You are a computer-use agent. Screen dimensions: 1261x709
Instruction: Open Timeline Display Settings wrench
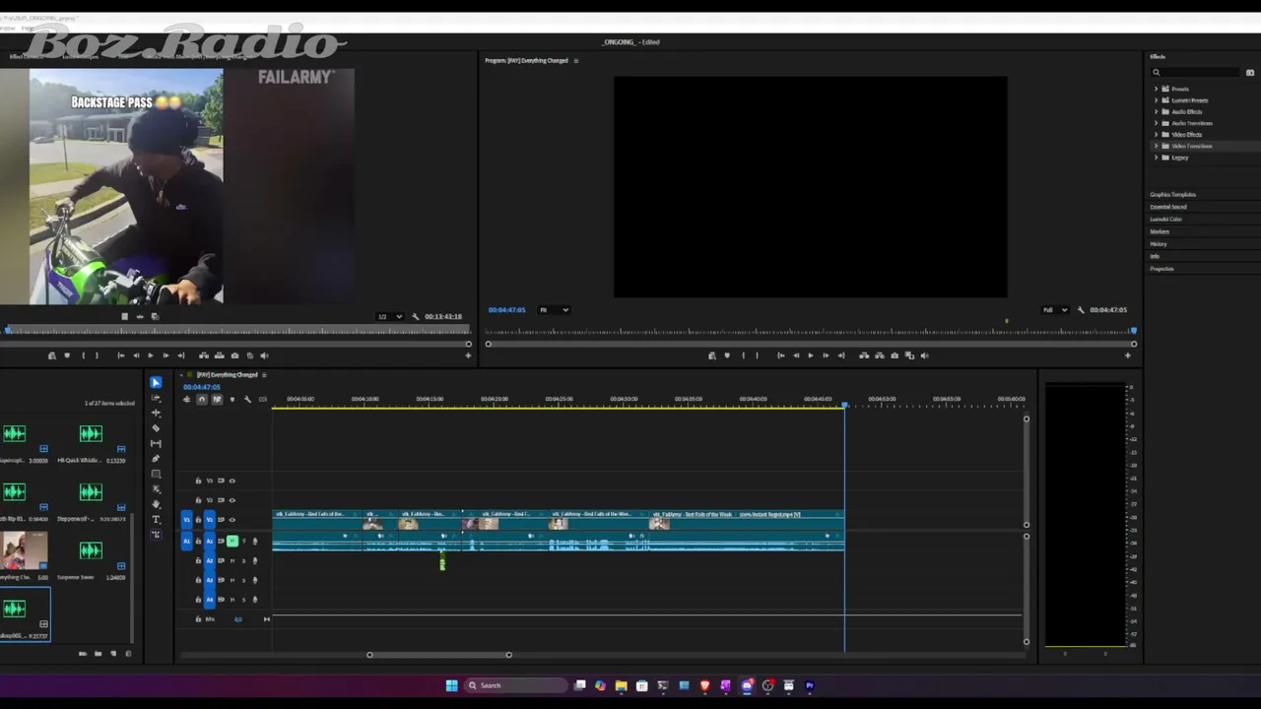point(247,399)
